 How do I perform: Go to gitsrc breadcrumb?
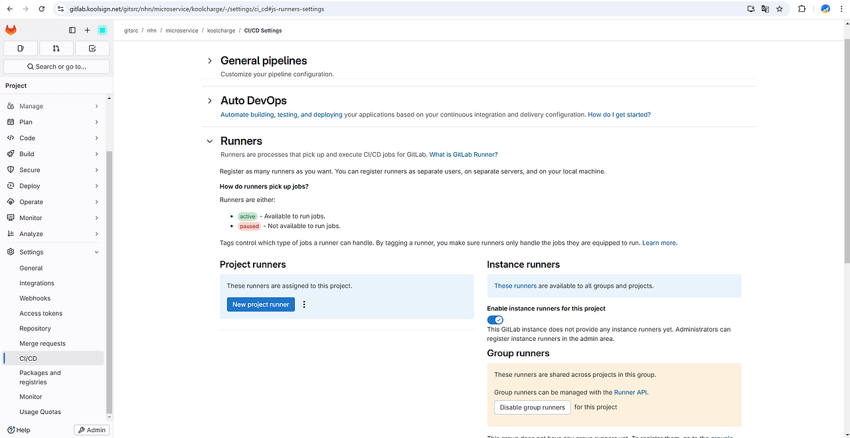pyautogui.click(x=131, y=31)
